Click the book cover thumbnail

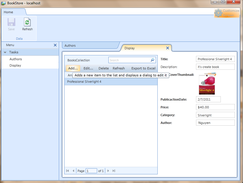pyautogui.click(x=207, y=84)
